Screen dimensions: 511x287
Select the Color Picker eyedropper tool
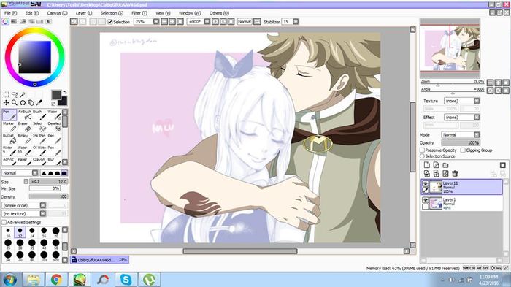click(x=39, y=103)
